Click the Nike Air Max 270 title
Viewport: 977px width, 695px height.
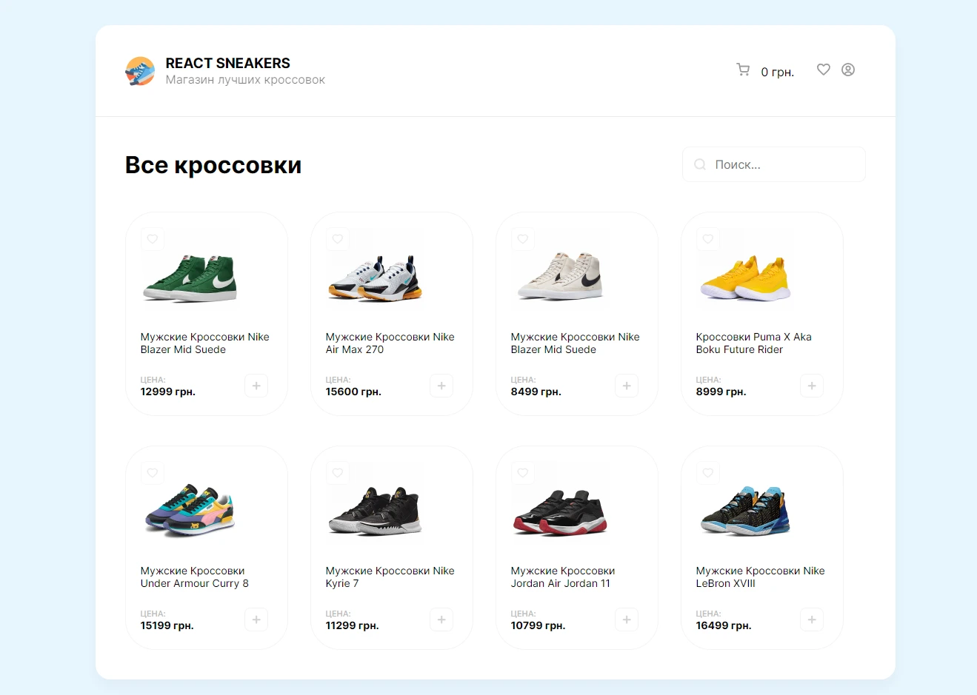tap(390, 343)
